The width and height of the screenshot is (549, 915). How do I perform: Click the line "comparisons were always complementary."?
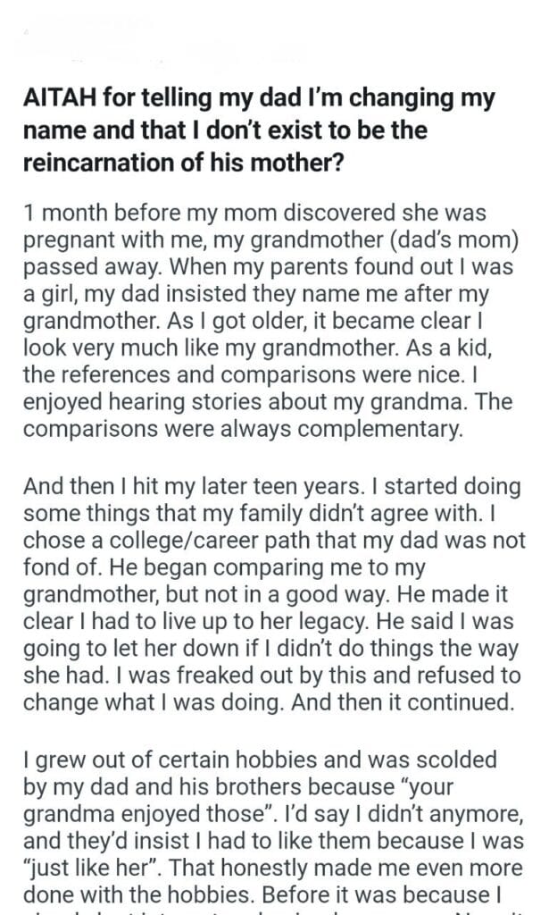243,430
